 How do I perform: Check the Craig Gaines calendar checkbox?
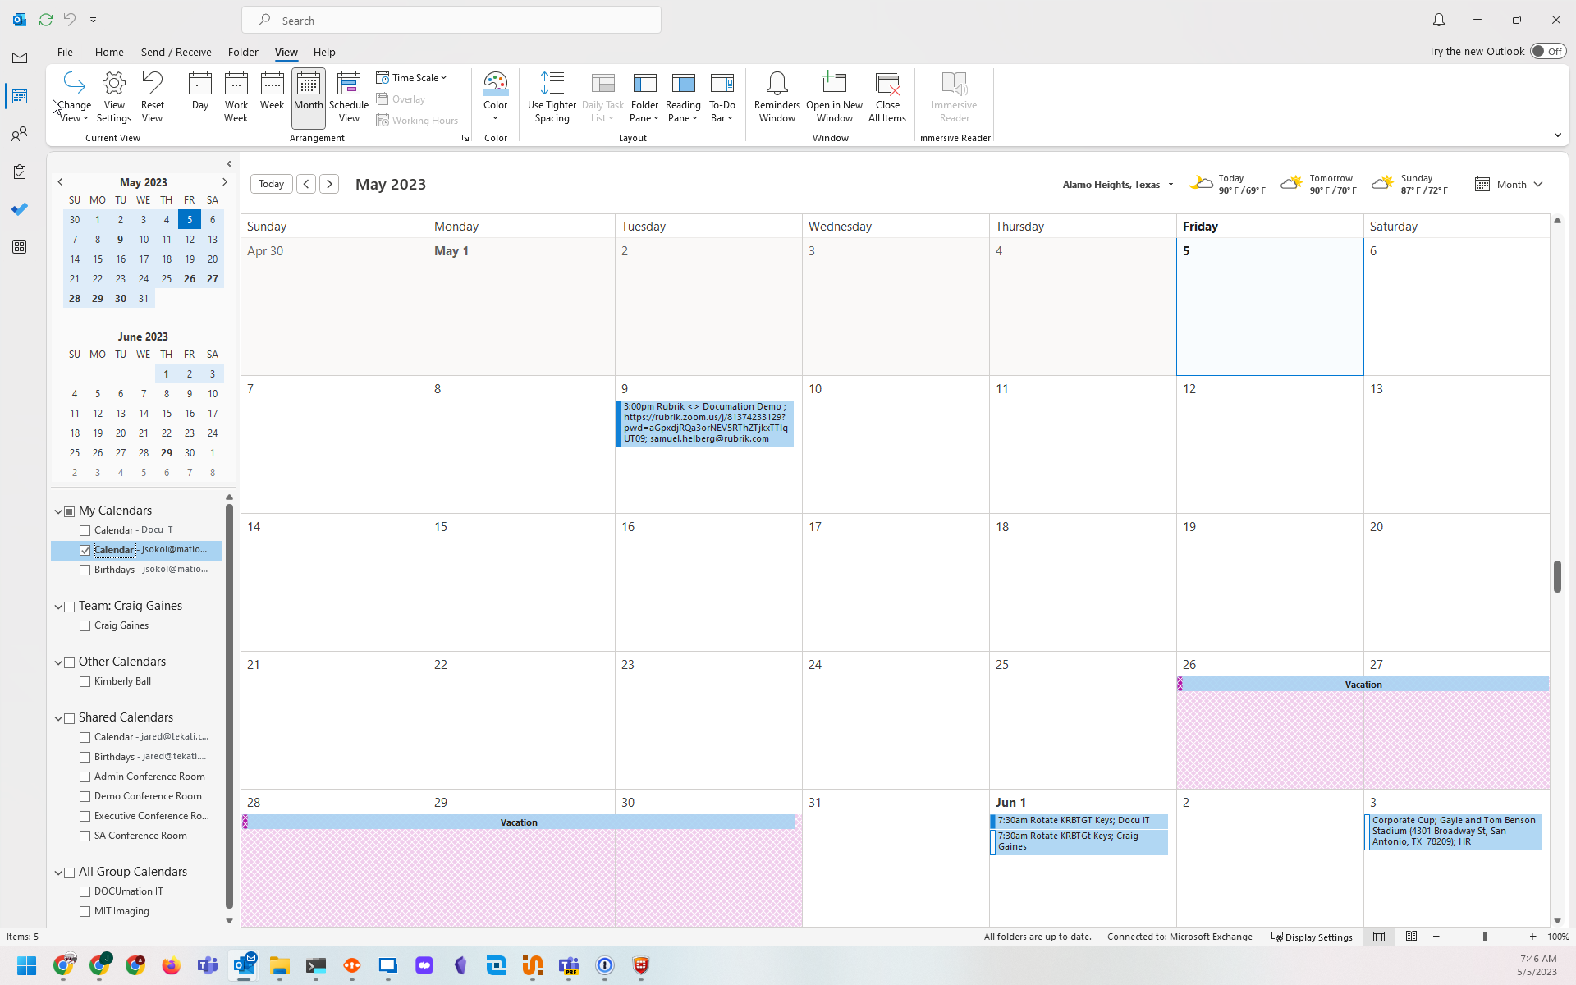point(85,626)
